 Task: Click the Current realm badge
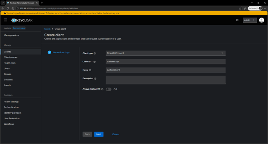point(19,28)
